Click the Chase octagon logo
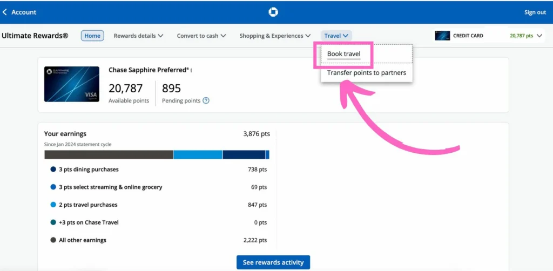This screenshot has height=271, width=553. (273, 12)
